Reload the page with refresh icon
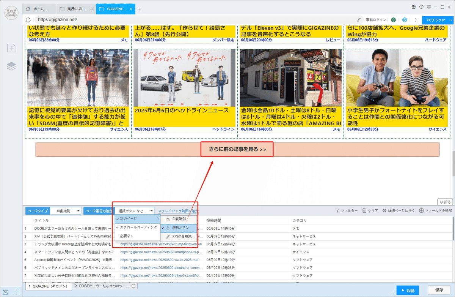Screen dimensions: 455x297 click(x=28, y=20)
